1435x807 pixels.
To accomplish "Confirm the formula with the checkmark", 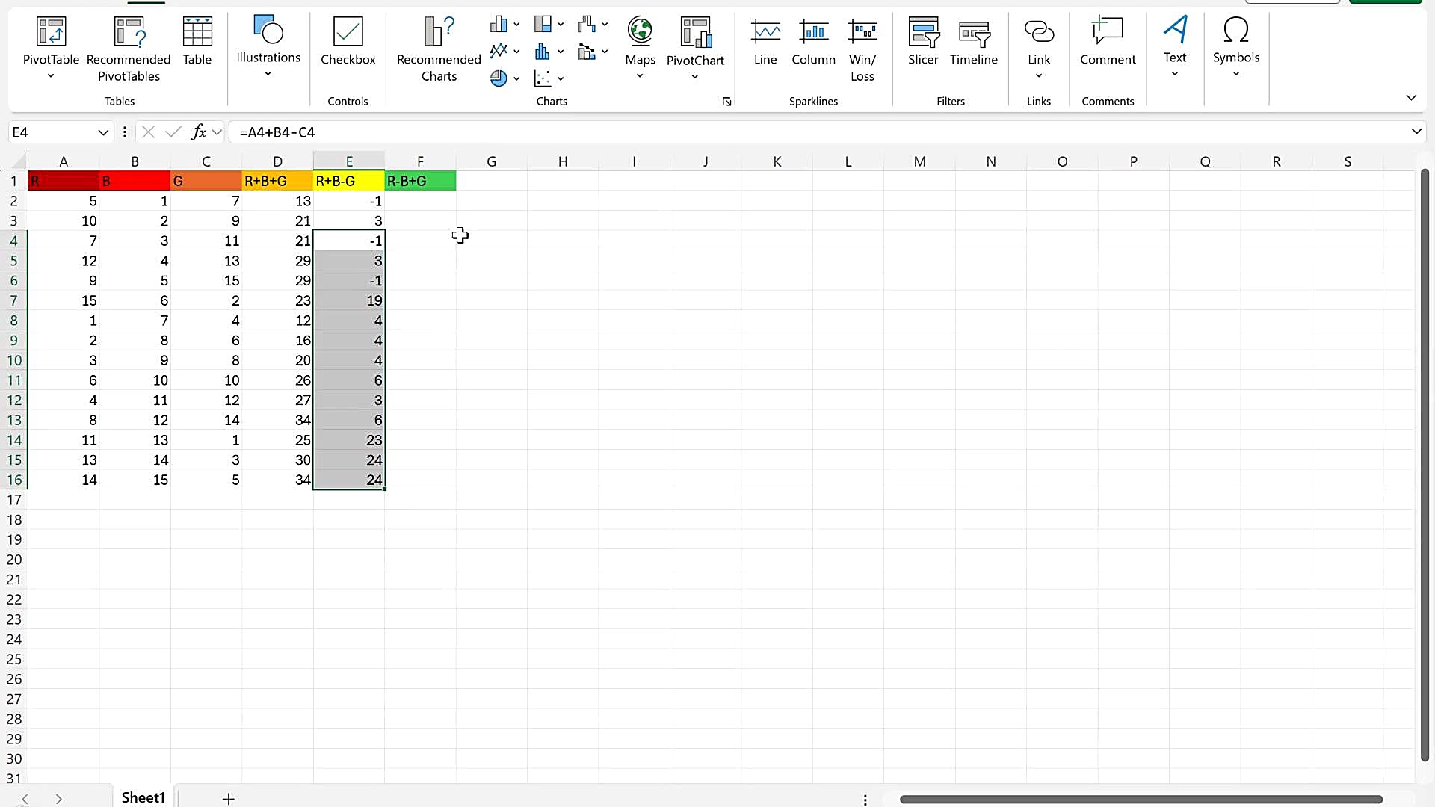I will (x=173, y=132).
